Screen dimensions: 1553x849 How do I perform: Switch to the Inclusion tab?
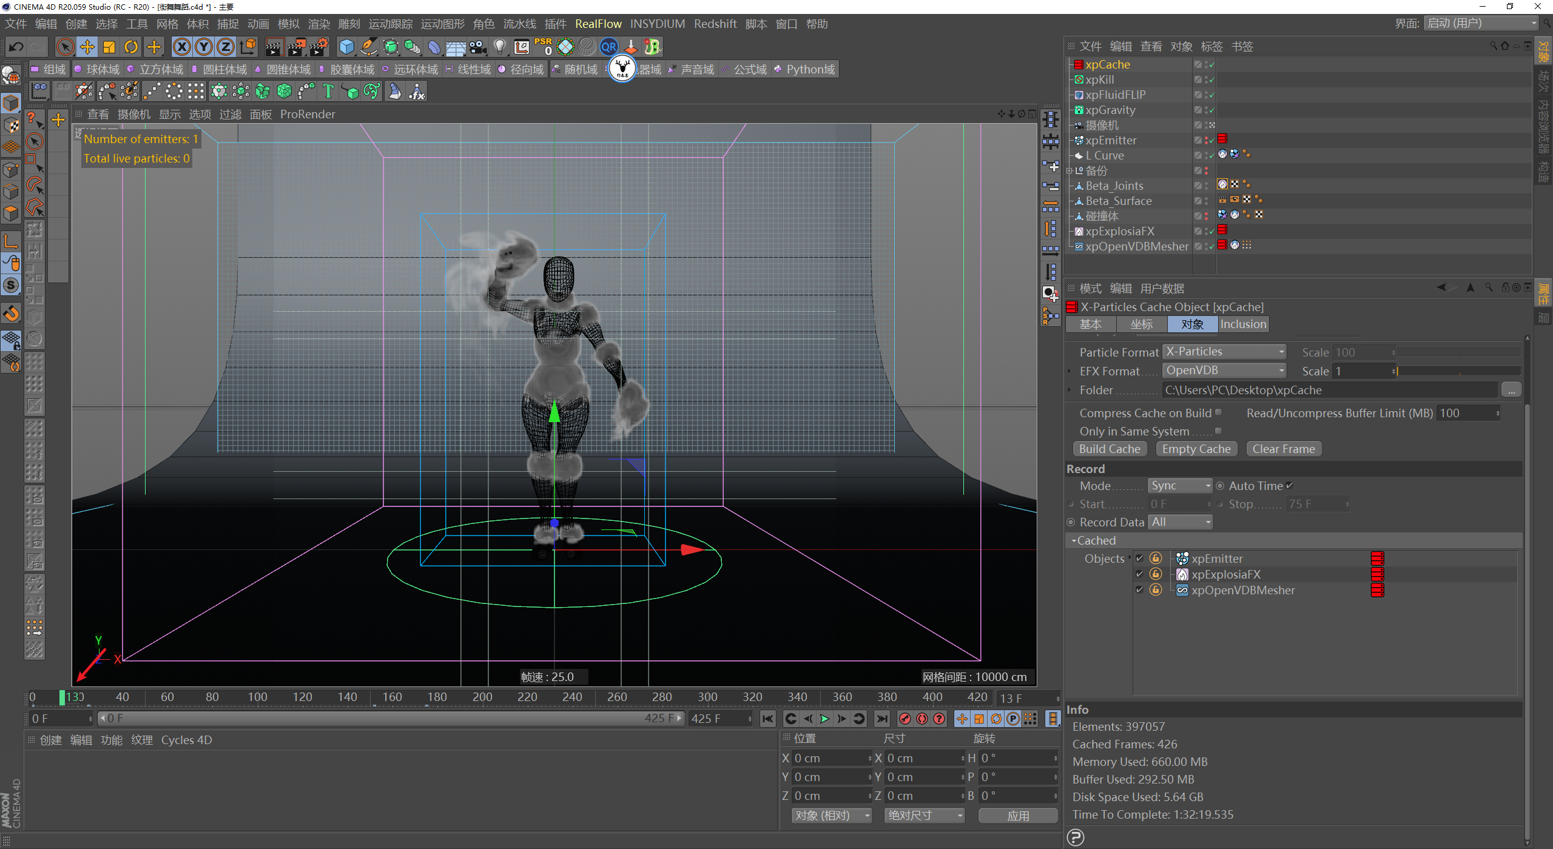pos(1243,324)
